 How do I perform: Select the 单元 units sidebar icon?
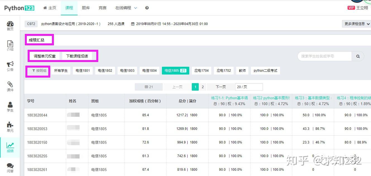10,127
